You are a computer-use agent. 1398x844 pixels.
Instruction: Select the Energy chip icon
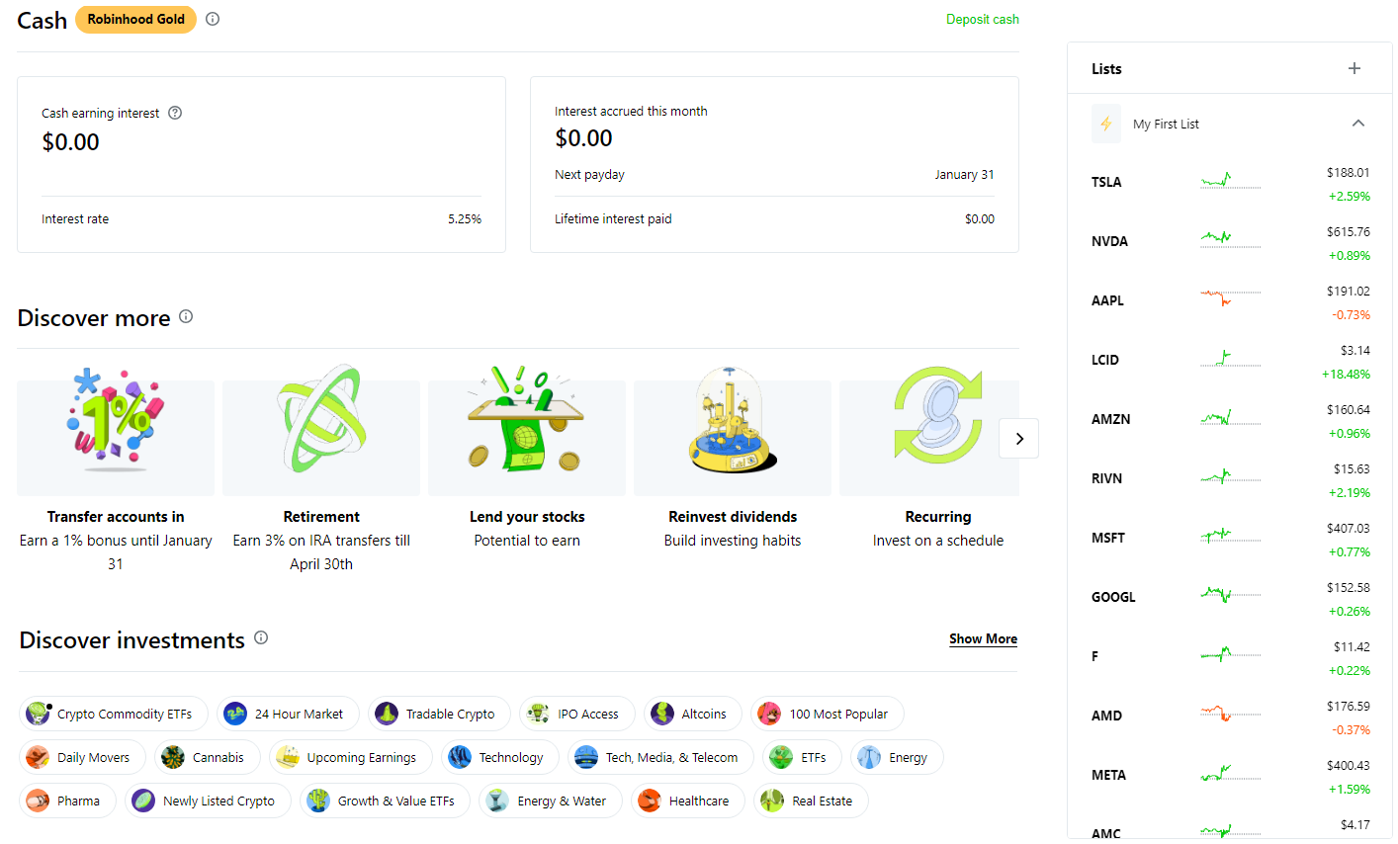(x=869, y=757)
